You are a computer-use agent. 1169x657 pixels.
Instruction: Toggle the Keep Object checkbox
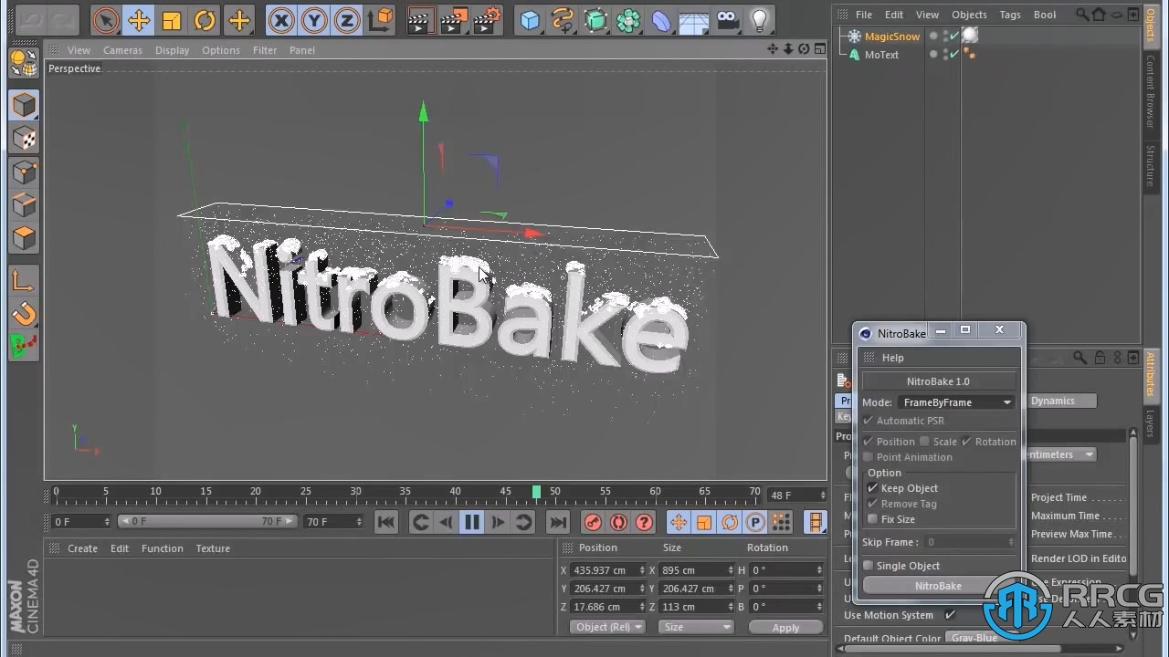(x=872, y=488)
